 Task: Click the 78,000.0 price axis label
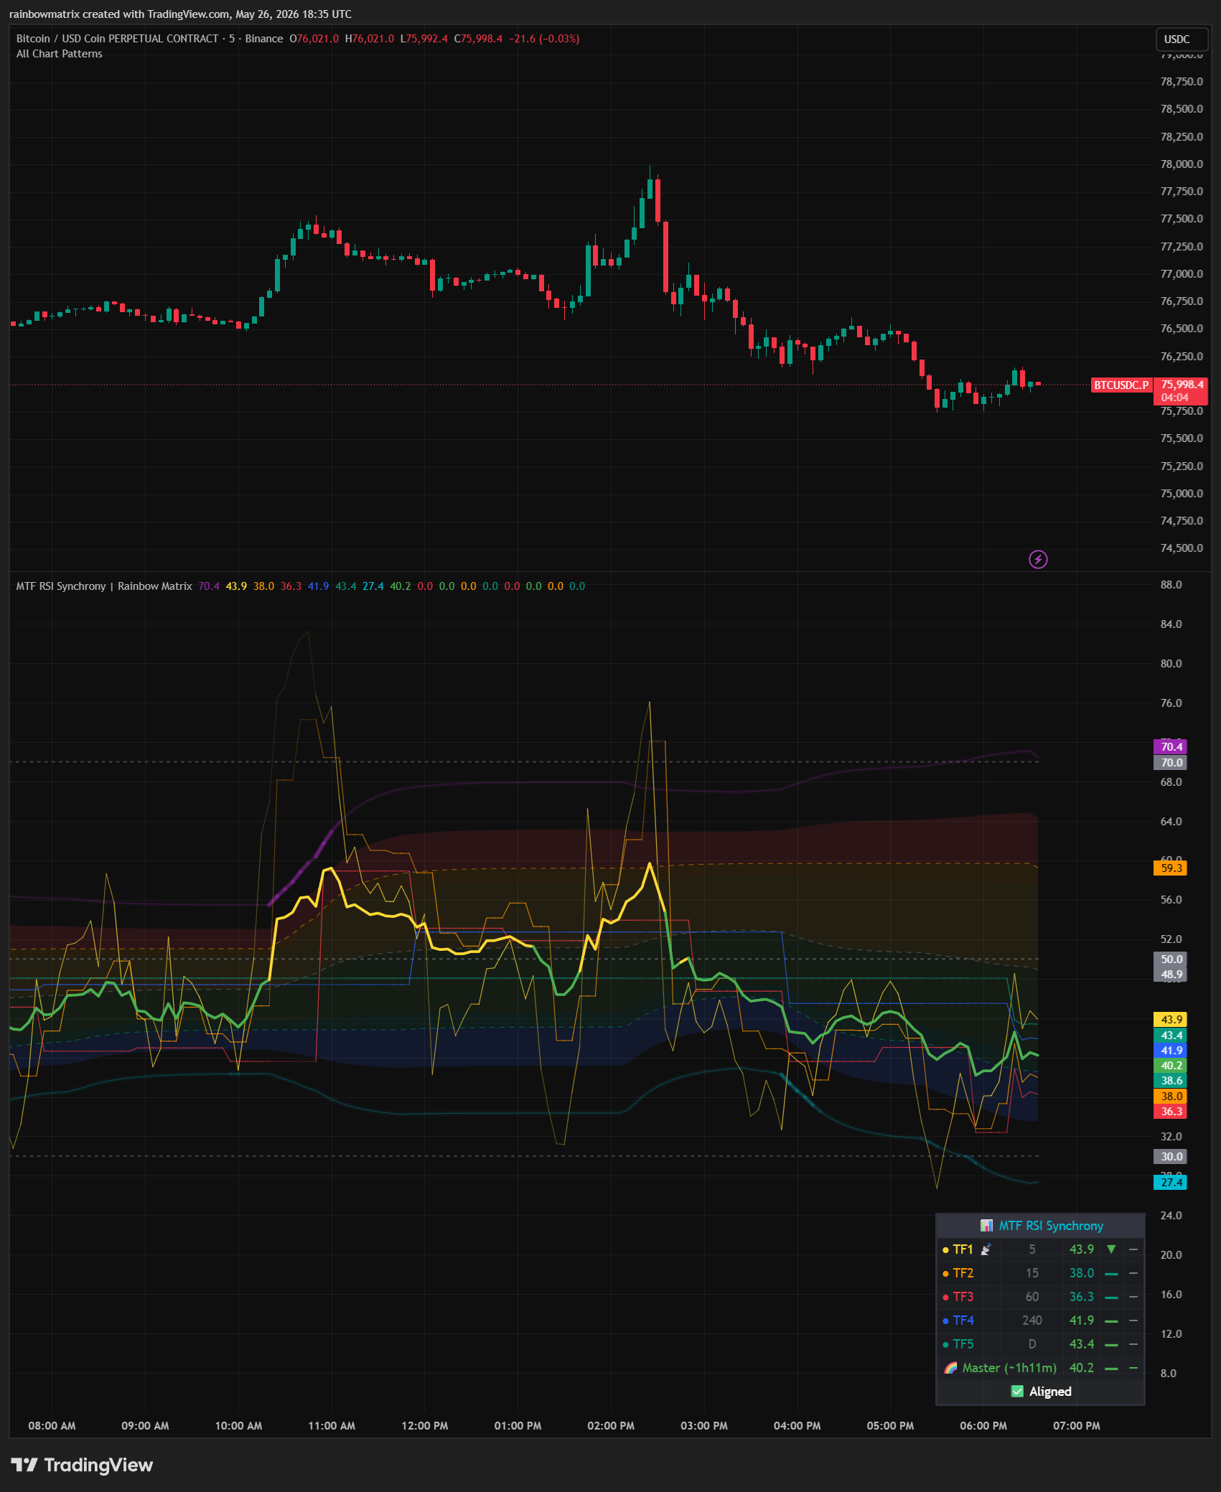(1182, 164)
